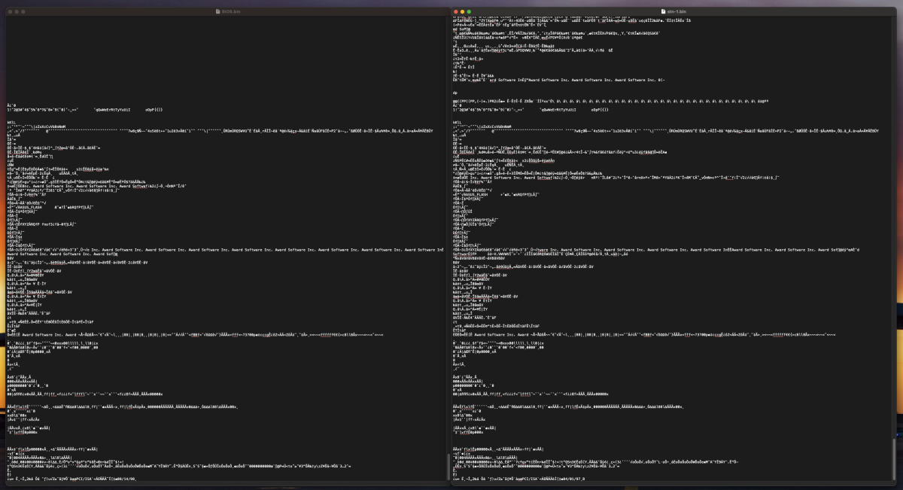Viewport: 903px width, 490px height.
Task: Click the file name in the right window's title bar
Action: [676, 11]
